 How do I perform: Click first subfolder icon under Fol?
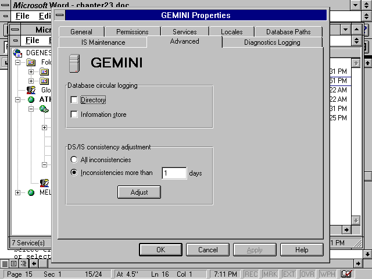44,71
